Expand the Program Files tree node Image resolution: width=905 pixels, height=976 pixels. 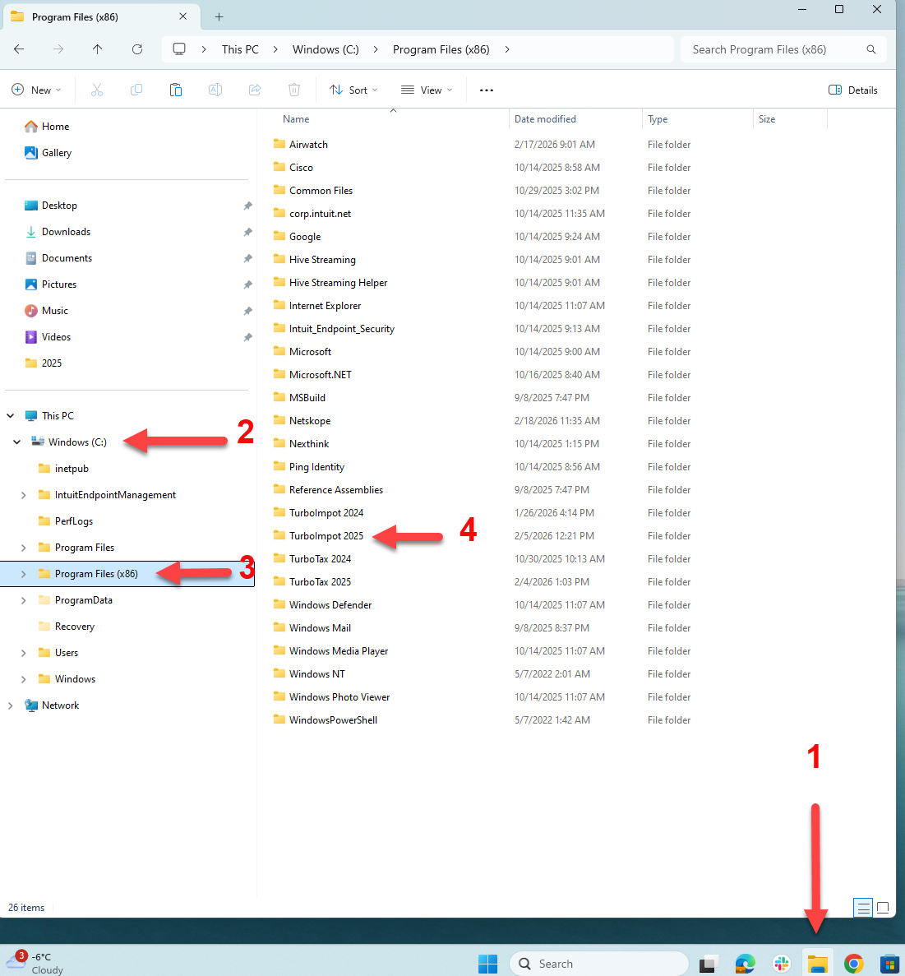[x=23, y=548]
